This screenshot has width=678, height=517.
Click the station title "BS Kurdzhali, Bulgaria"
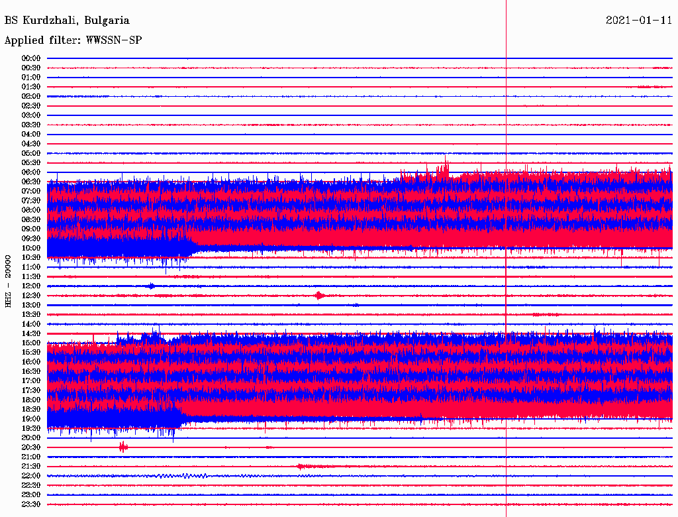click(67, 21)
